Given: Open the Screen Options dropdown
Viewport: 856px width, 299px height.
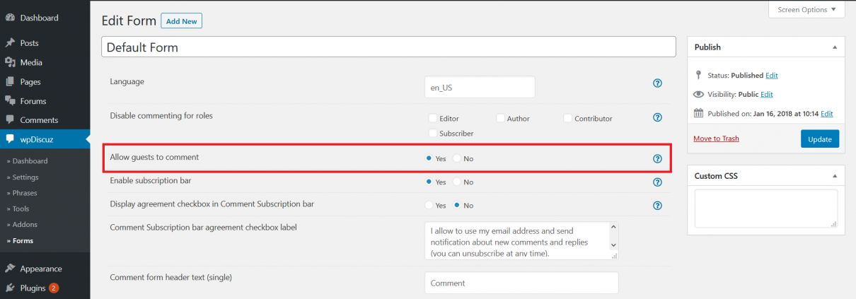Looking at the screenshot, I should point(806,9).
